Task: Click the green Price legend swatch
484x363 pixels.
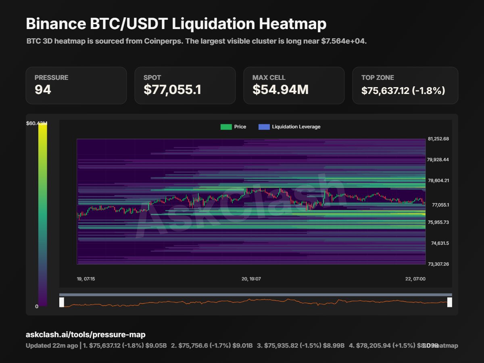Action: point(226,127)
